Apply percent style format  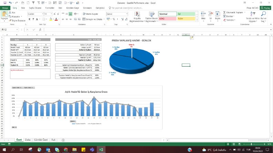(x=114, y=19)
